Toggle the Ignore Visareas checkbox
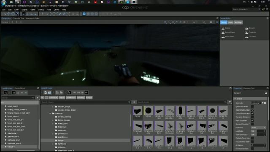270x152 pixels. 252,106
